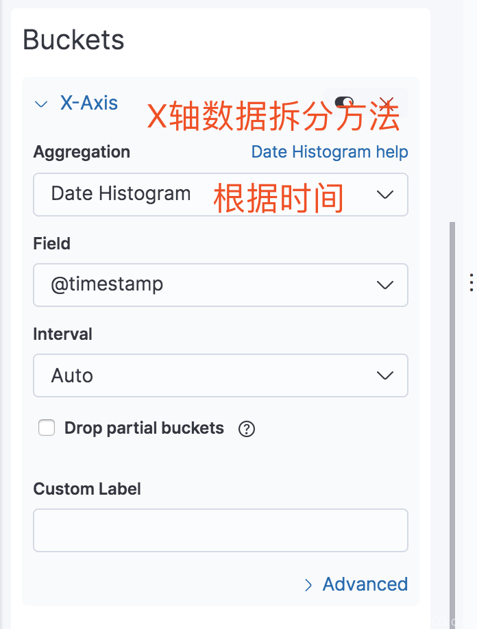Click the arrow icon in the Aggregation box
Screen dimensions: 477x629
[x=384, y=195]
